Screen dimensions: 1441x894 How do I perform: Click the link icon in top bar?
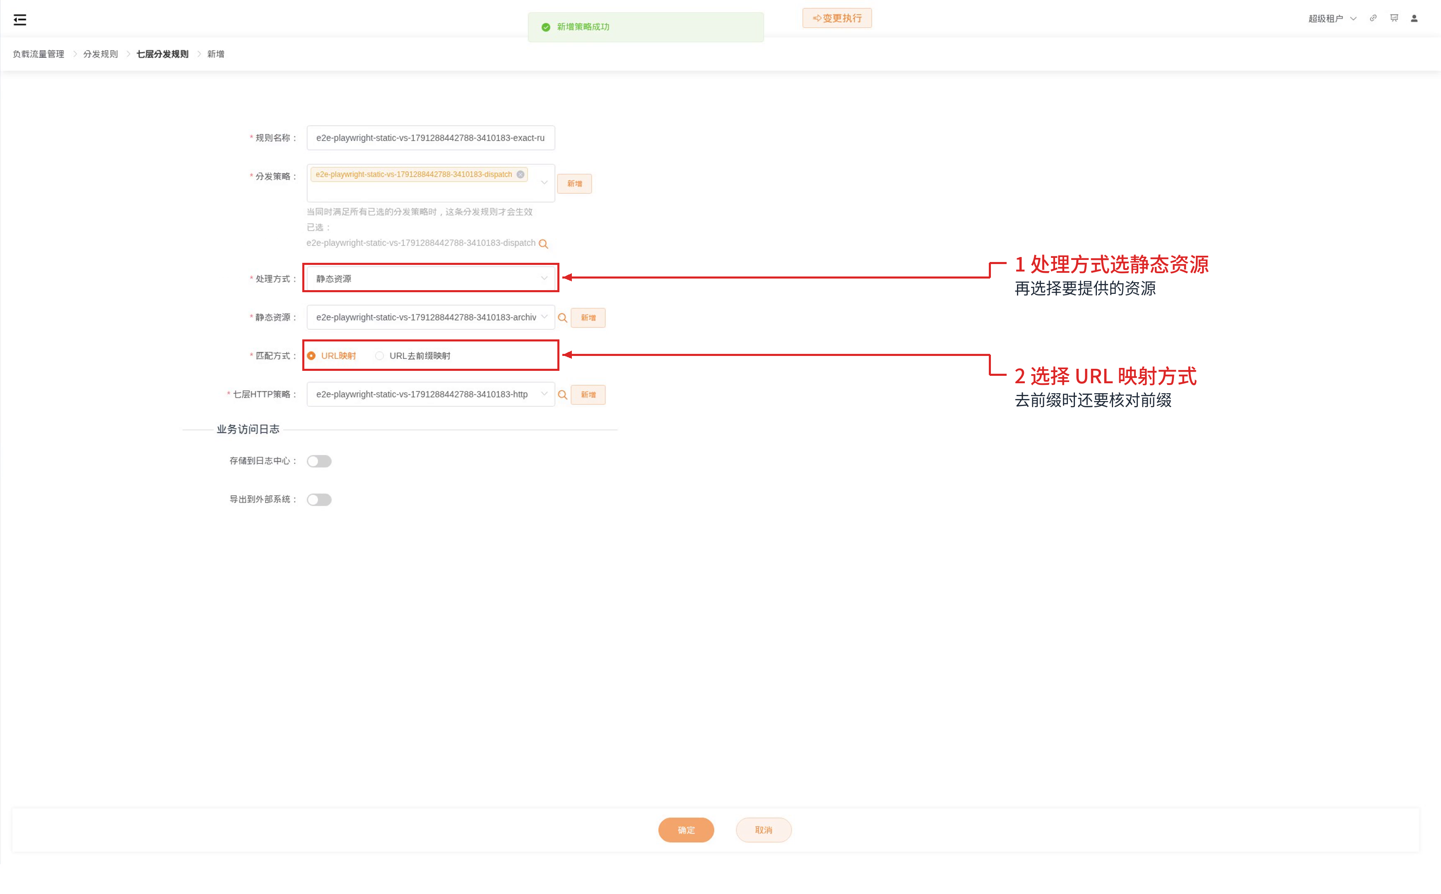point(1373,18)
